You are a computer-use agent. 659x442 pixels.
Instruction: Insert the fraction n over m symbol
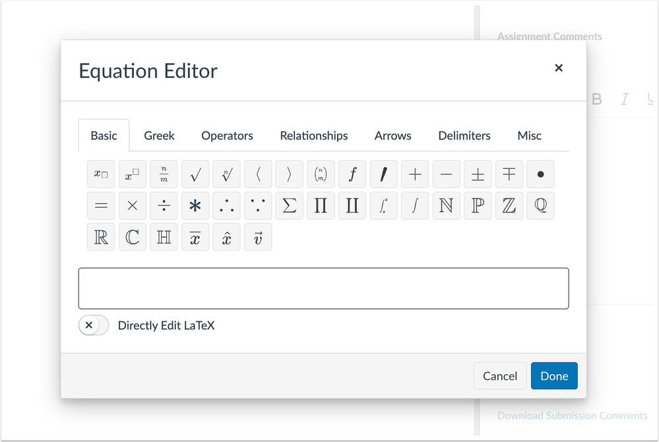(164, 174)
